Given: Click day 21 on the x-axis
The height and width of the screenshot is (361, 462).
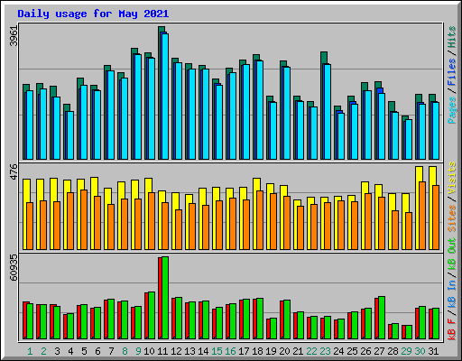Looking at the screenshot, I should (298, 351).
